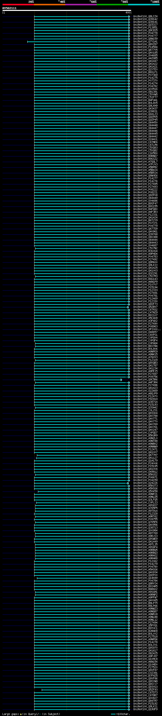Select the truncated UniRef100_UPI000.. label
This screenshot has width=162, height=716.
[147, 329]
